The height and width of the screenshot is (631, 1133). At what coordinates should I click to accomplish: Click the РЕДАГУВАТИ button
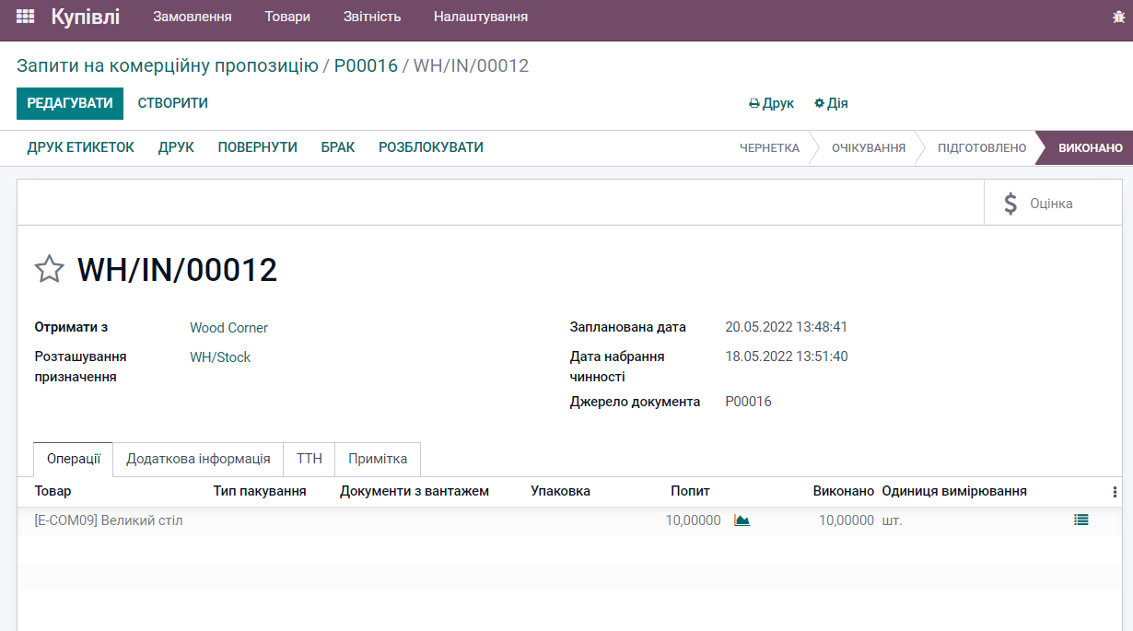70,103
